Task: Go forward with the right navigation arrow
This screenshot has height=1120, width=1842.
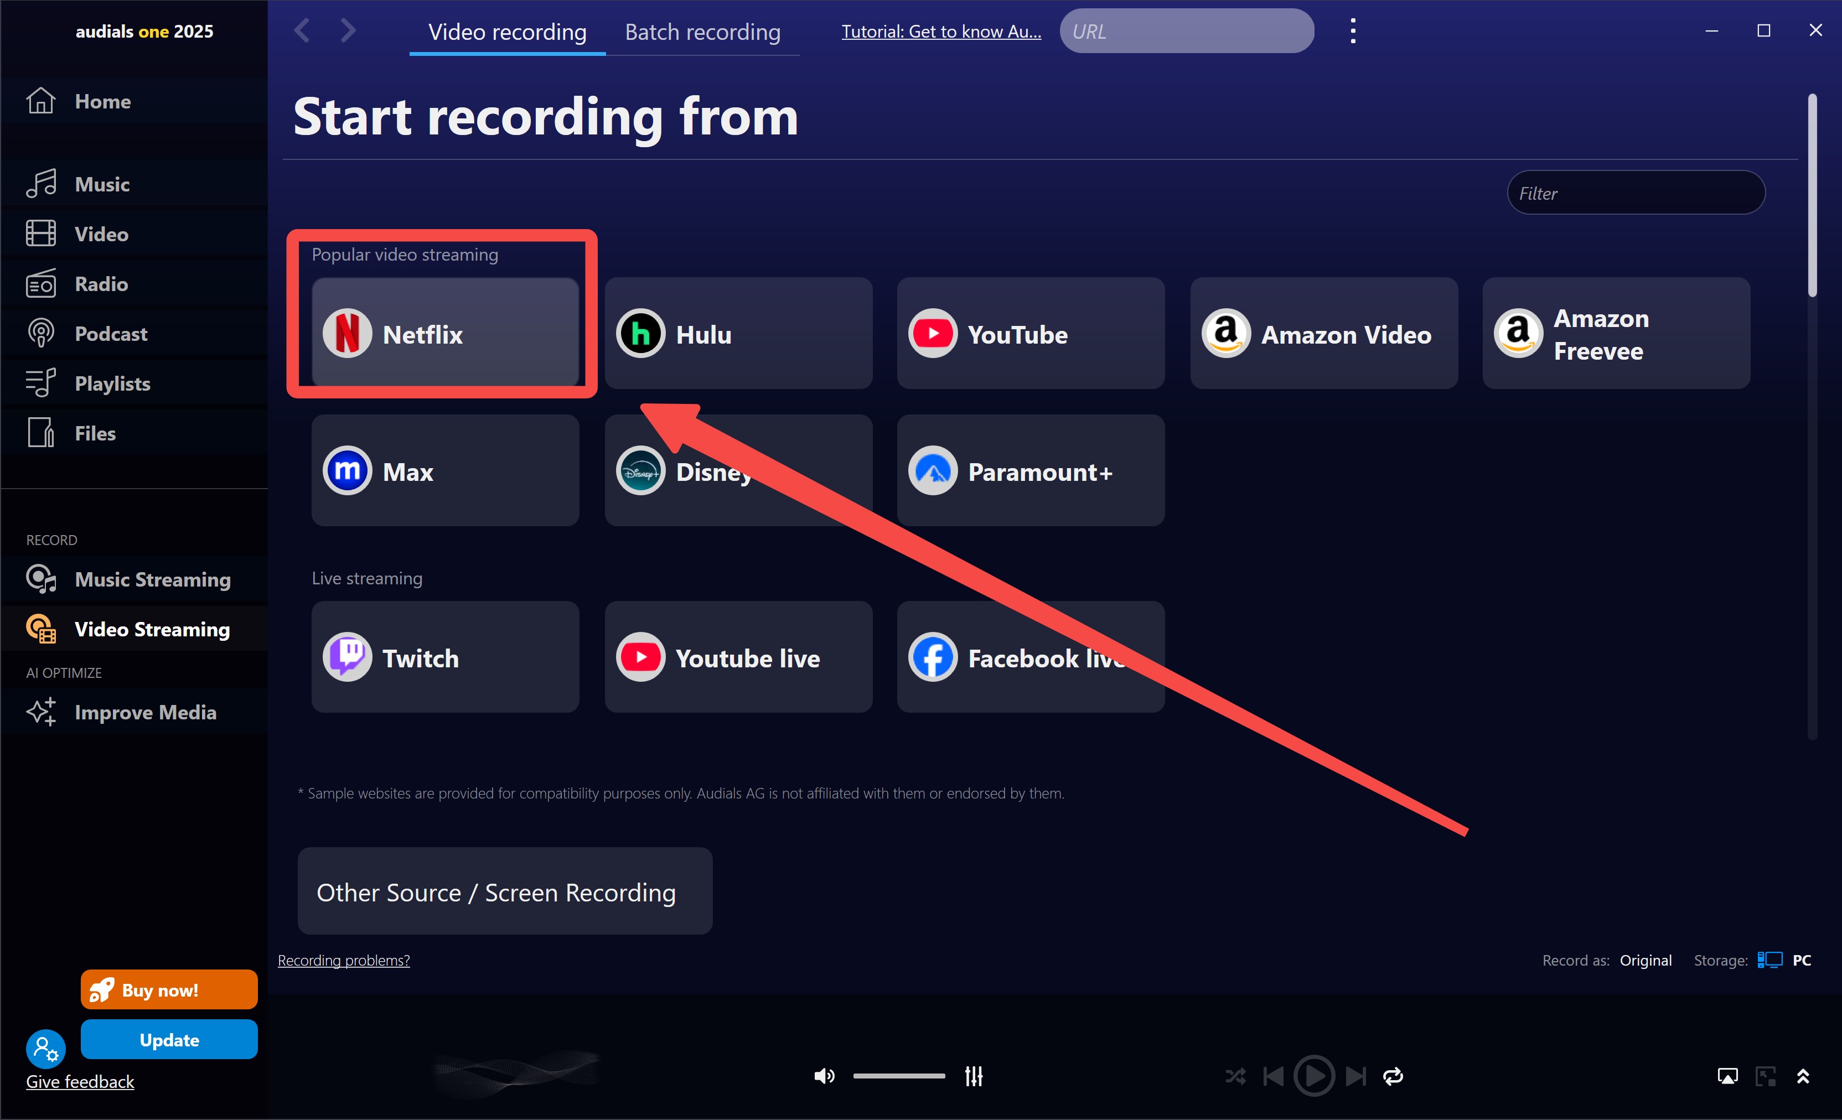Action: coord(348,30)
